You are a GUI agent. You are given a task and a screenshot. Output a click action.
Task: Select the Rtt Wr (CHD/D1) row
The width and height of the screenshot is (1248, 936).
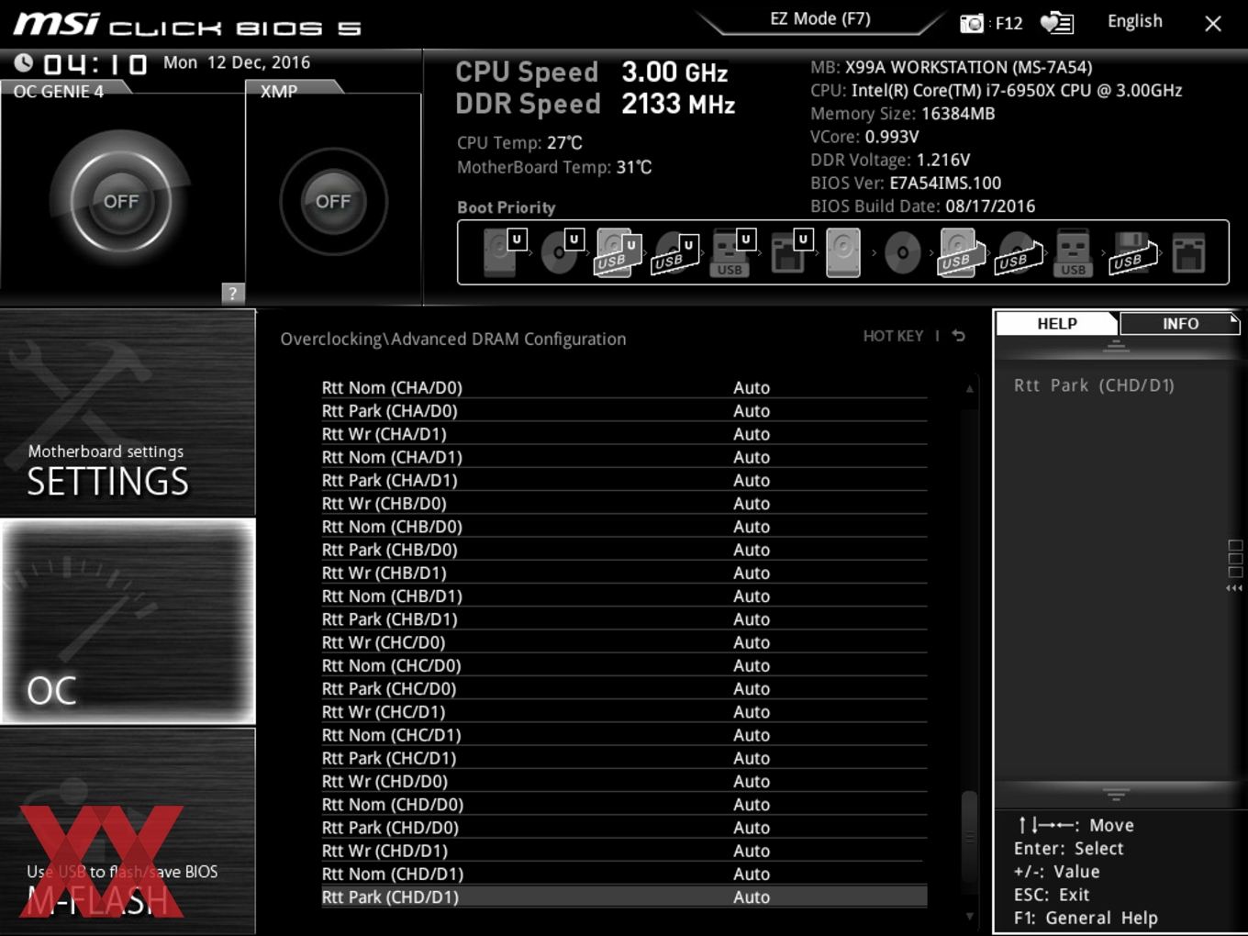pos(624,851)
